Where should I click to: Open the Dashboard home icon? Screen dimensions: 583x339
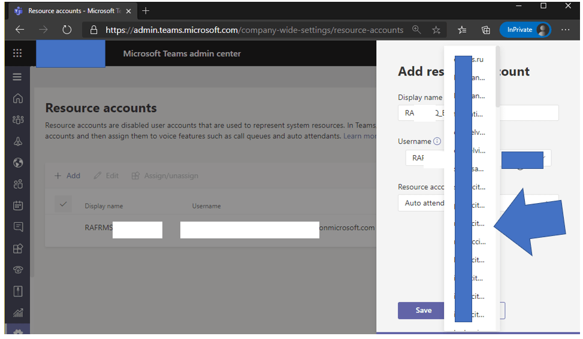point(17,98)
